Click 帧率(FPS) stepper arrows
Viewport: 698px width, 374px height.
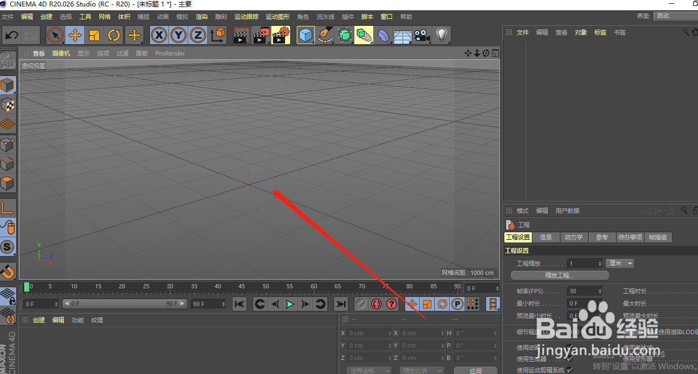point(599,291)
